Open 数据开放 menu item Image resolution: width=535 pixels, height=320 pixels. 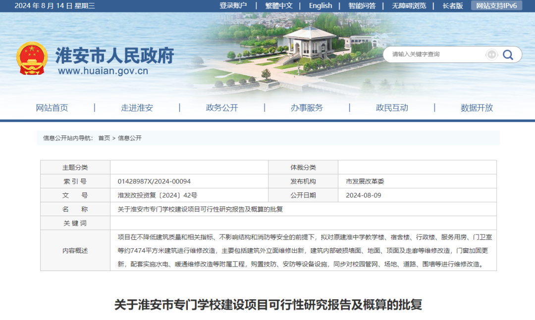coord(477,108)
